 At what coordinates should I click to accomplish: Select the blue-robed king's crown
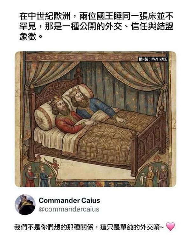(x=74, y=91)
